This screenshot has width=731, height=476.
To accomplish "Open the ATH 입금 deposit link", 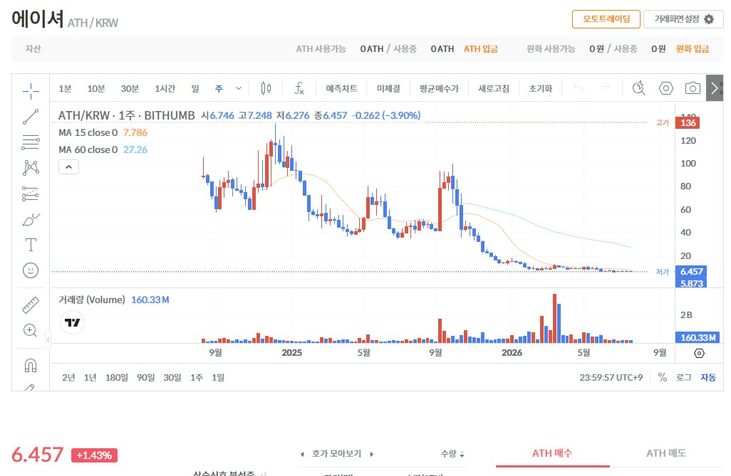I will (481, 49).
